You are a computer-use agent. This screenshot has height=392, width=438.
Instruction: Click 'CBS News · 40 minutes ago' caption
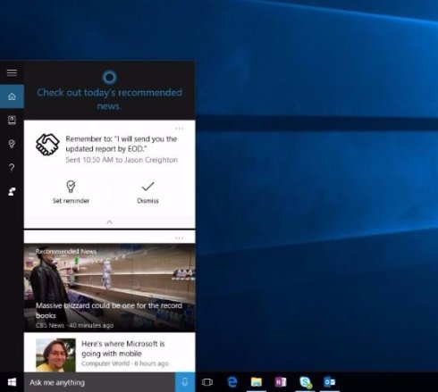(x=74, y=325)
